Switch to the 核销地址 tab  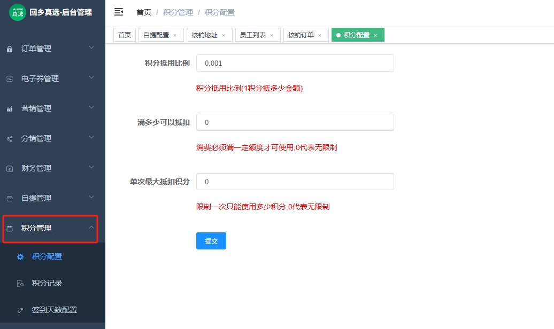tap(205, 35)
